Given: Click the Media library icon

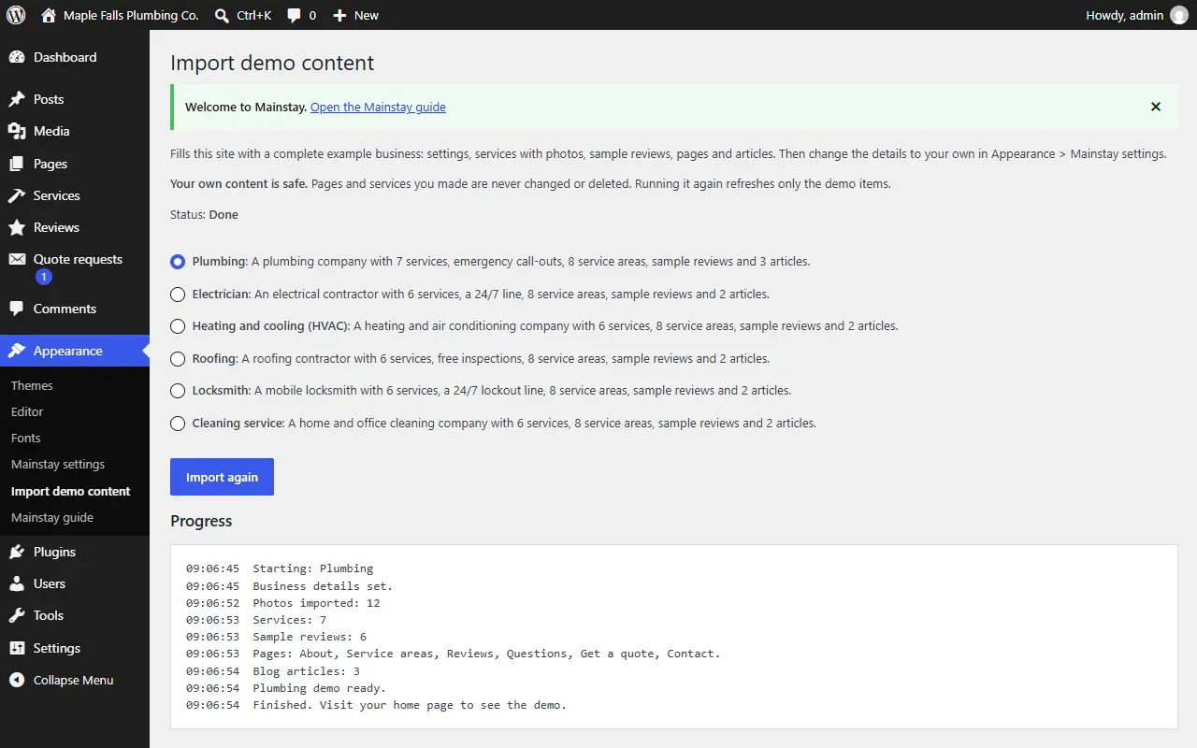Looking at the screenshot, I should [17, 131].
